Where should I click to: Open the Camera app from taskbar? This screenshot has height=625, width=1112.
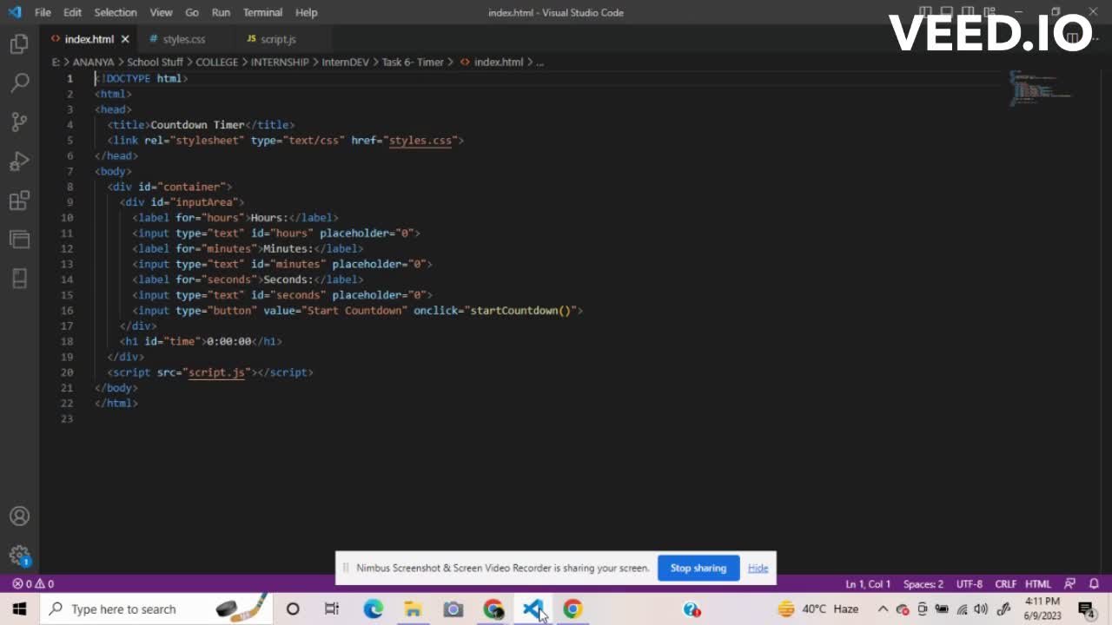pyautogui.click(x=453, y=609)
